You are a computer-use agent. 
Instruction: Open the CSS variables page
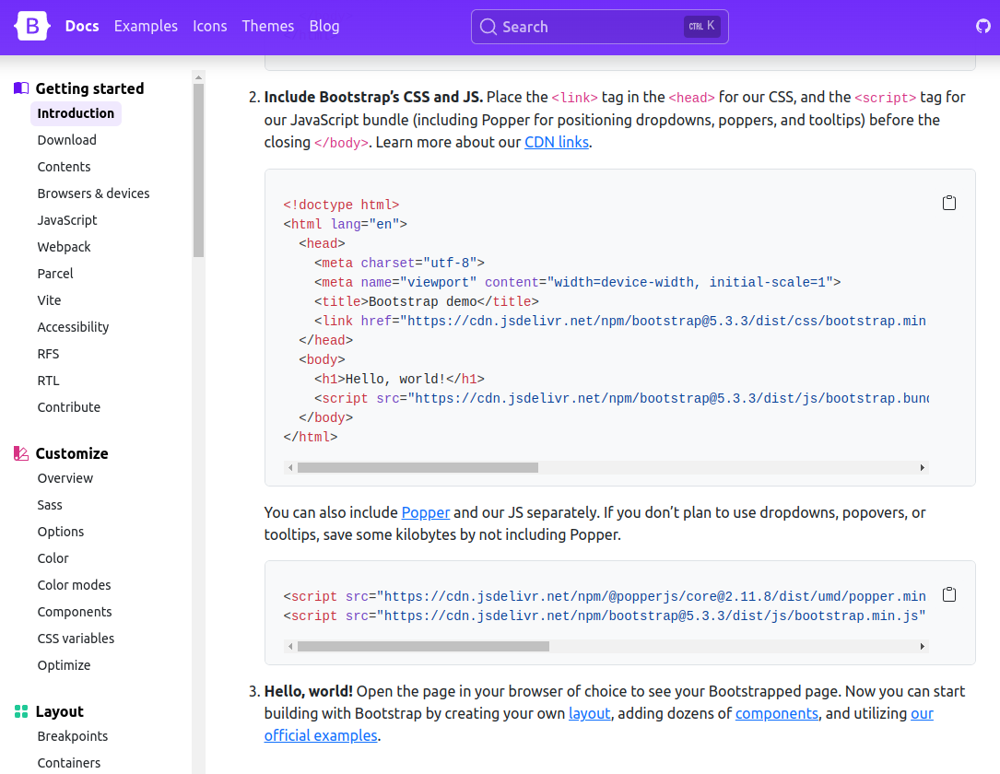[76, 639]
